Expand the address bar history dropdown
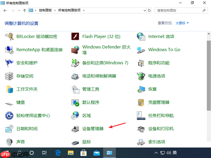The height and width of the screenshot is (158, 211). pyautogui.click(x=145, y=11)
